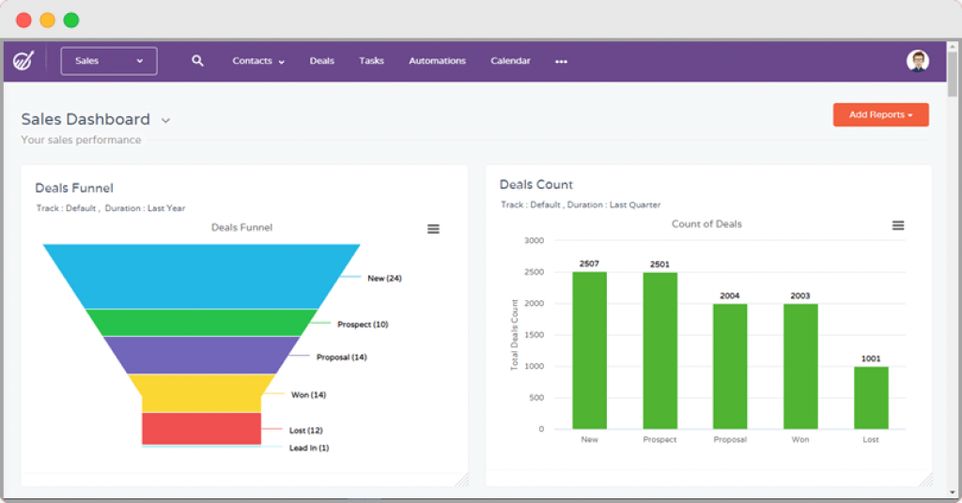Click the app logo icon in navbar

(x=23, y=61)
